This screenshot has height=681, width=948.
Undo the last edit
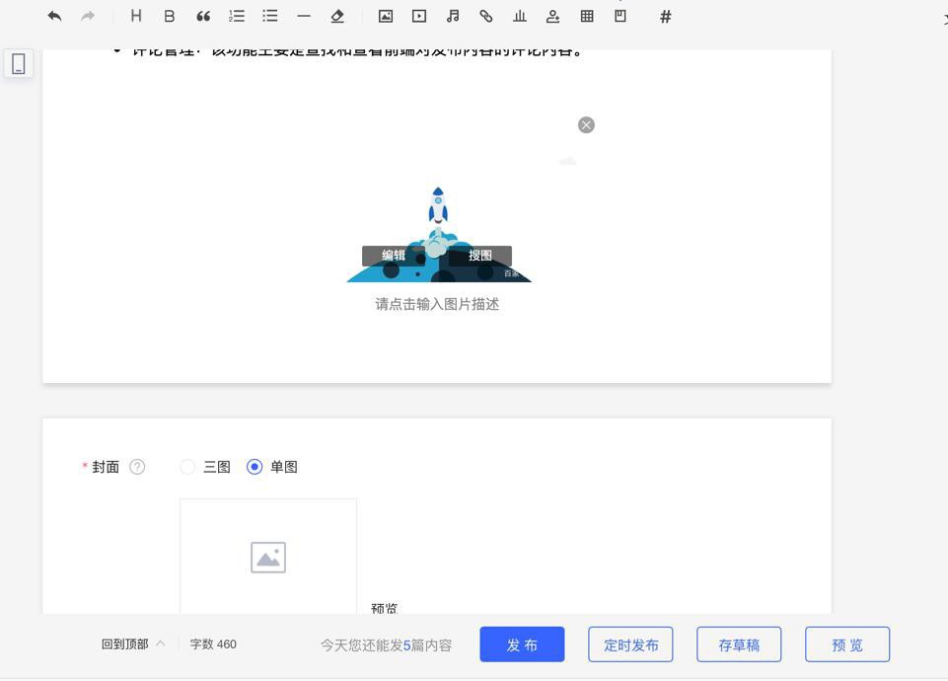[54, 17]
